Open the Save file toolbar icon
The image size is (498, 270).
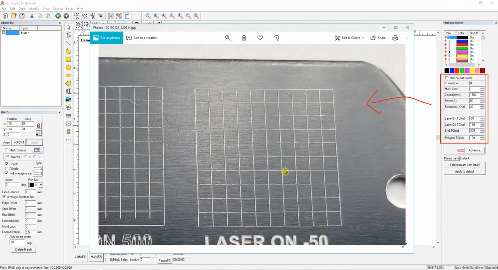22,16
